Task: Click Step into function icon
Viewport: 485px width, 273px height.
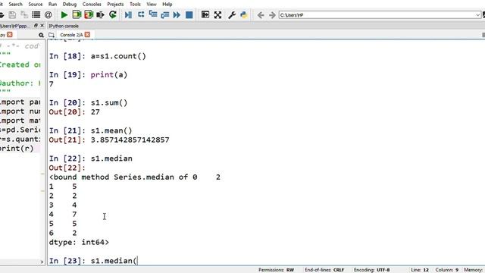Action: click(153, 15)
